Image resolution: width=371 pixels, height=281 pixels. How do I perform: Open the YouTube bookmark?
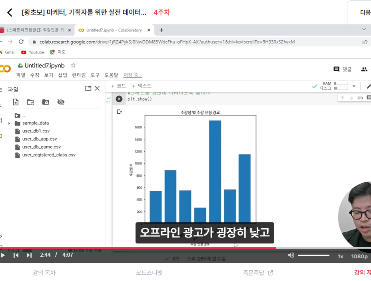click(x=33, y=52)
